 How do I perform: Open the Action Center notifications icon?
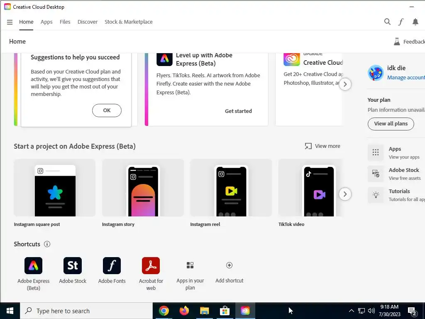coord(412,311)
